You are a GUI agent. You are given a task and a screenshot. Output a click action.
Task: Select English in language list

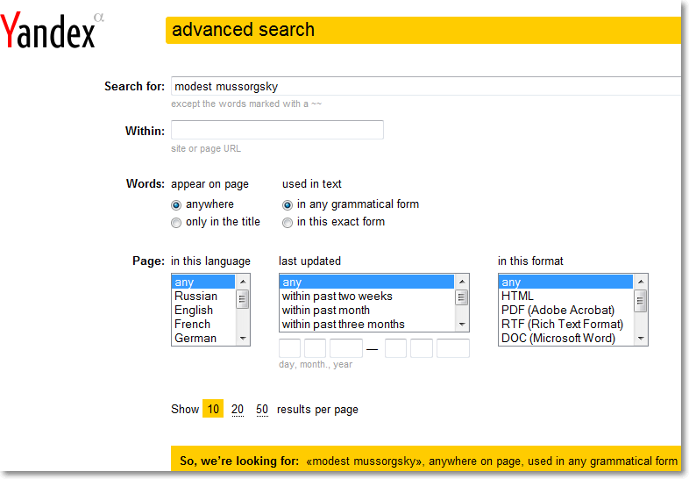194,311
